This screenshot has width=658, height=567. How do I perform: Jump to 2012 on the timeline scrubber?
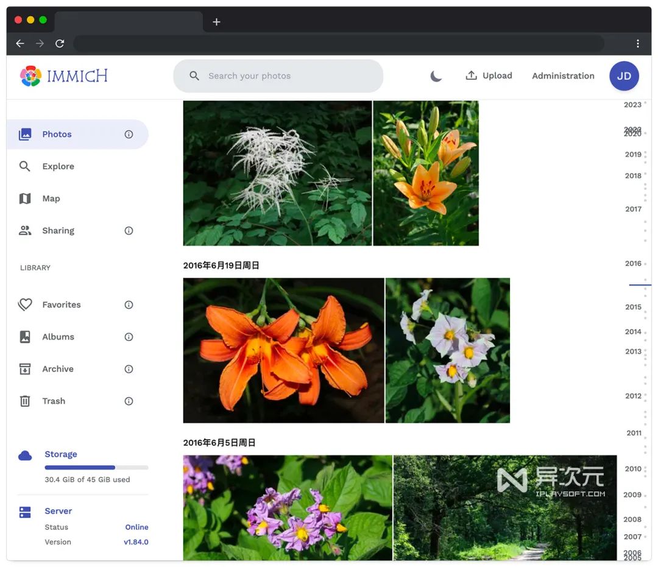click(633, 396)
